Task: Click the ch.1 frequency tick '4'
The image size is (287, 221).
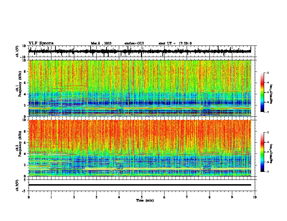Action: click(x=25, y=94)
